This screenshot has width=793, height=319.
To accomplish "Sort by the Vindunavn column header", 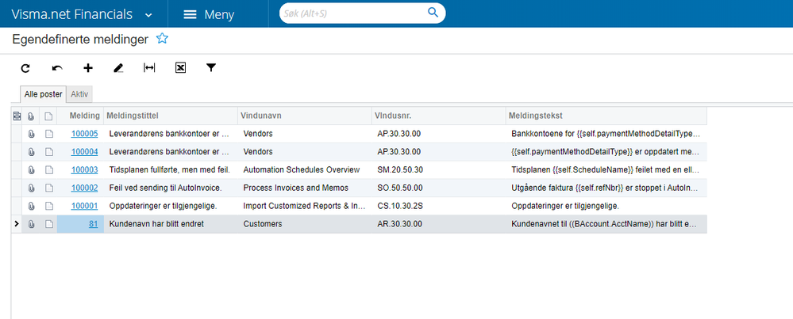I will pos(305,116).
